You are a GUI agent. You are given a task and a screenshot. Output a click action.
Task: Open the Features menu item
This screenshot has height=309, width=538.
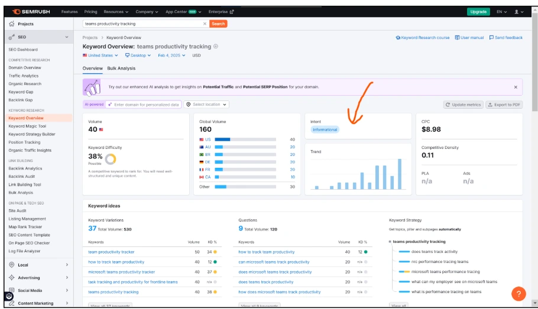coord(69,12)
